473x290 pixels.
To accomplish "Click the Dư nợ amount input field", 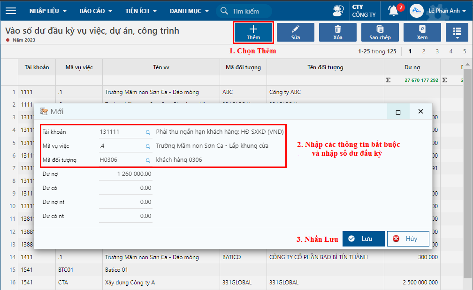I will point(126,174).
